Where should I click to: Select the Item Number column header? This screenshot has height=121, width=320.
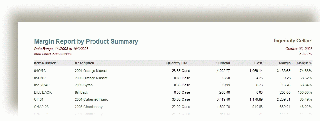(x=45, y=63)
